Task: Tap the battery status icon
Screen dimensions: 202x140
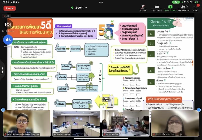Action: 197,2
